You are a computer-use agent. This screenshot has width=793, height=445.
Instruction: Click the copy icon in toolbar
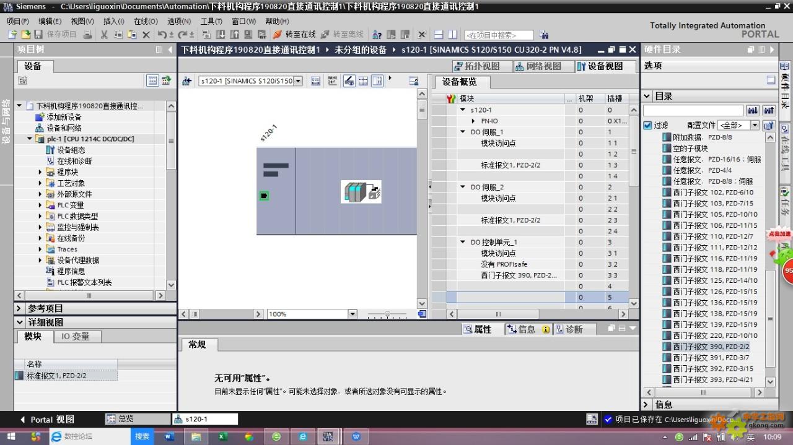pyautogui.click(x=118, y=34)
